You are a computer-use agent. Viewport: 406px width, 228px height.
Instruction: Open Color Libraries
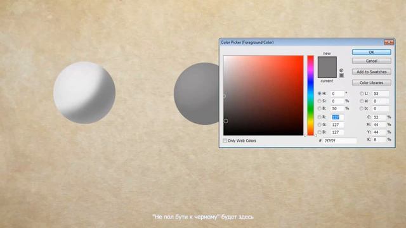tap(371, 83)
